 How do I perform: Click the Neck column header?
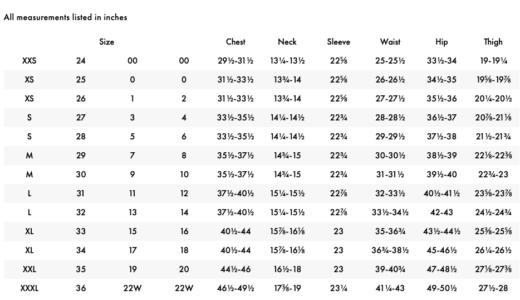point(287,42)
